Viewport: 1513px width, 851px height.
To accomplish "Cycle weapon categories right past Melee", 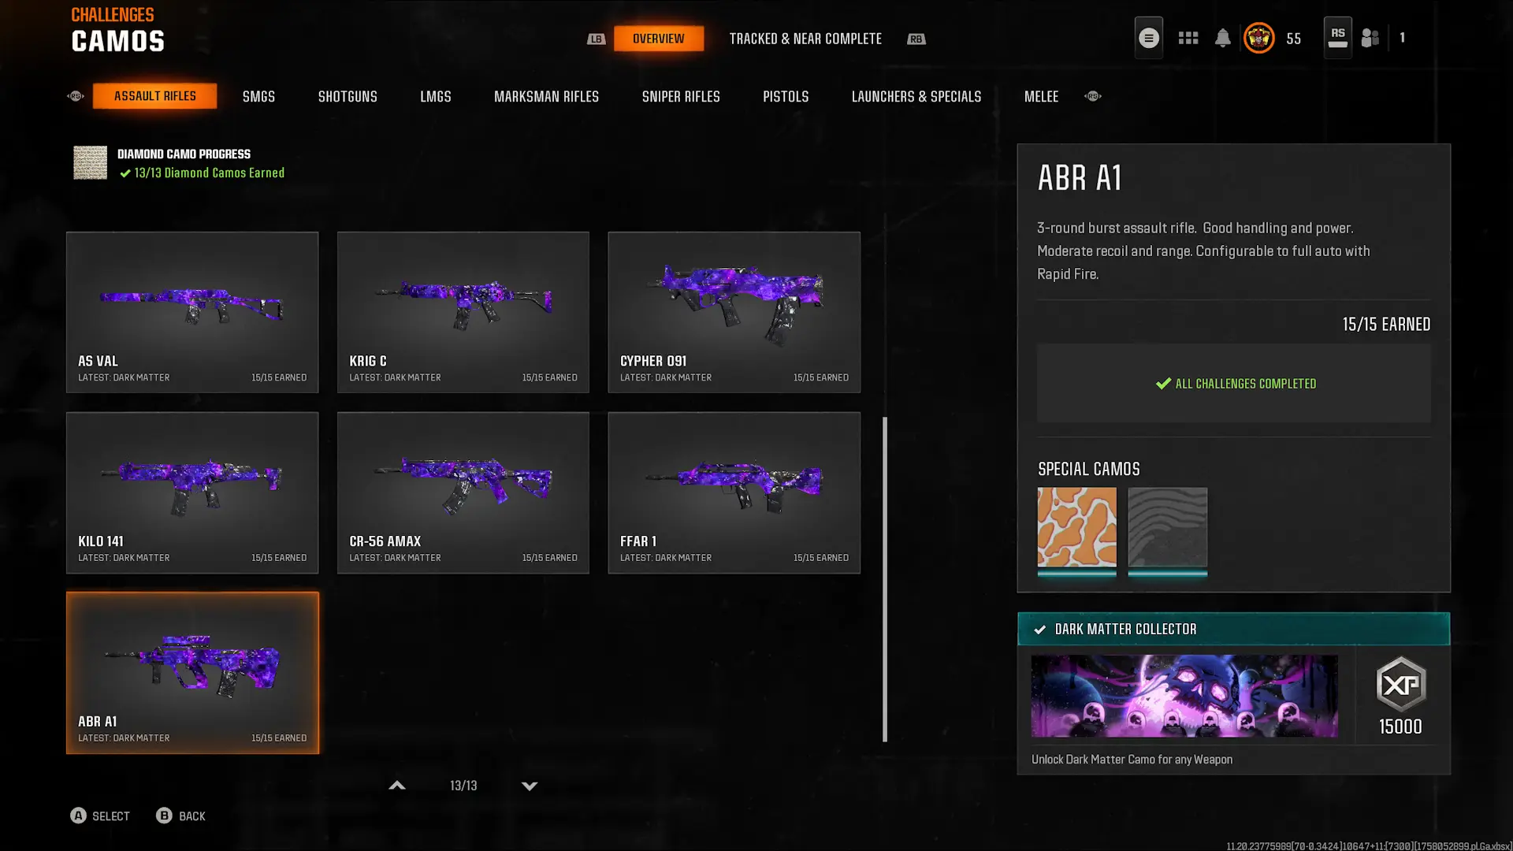I will coord(1093,96).
